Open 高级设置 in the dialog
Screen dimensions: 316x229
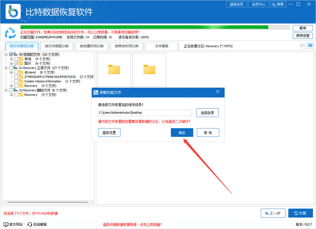point(109,133)
